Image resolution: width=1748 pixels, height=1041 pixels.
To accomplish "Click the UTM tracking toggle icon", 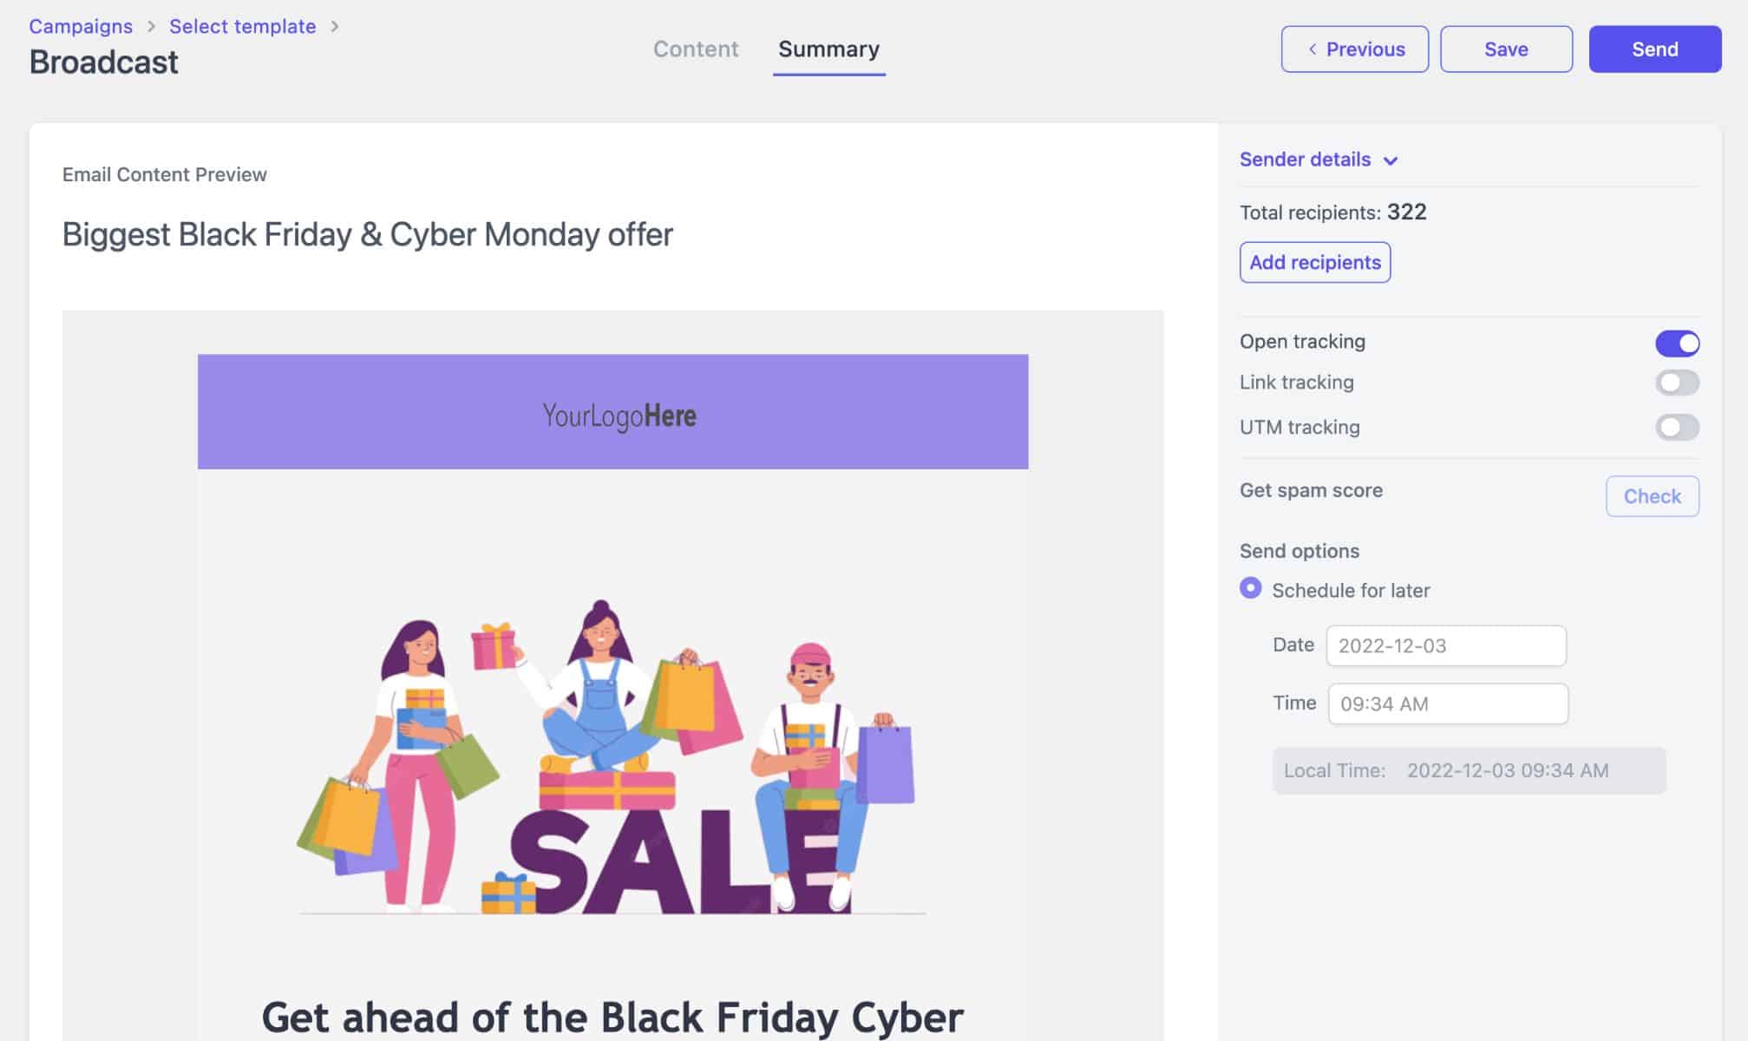I will 1678,426.
